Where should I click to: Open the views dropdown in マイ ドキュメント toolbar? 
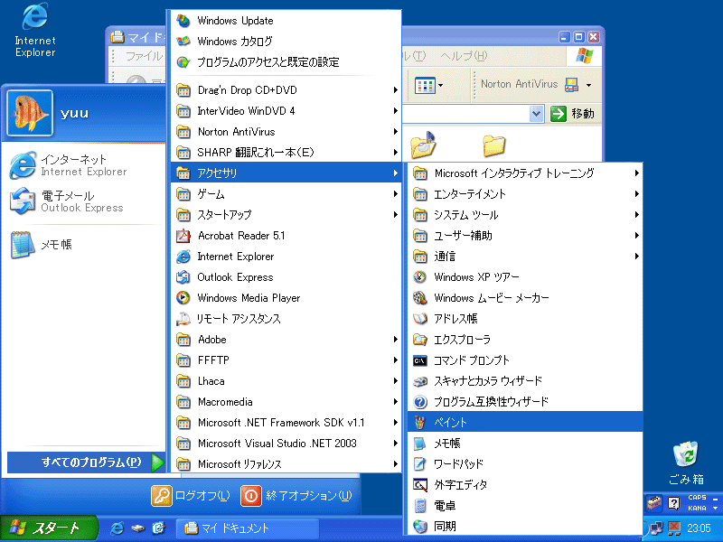tap(441, 85)
